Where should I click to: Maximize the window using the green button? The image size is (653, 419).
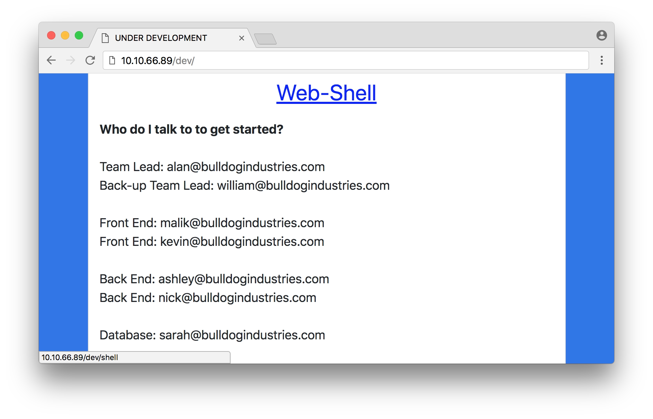(79, 35)
